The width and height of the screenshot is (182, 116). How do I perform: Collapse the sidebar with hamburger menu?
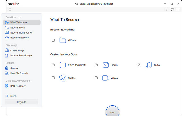(10, 9)
